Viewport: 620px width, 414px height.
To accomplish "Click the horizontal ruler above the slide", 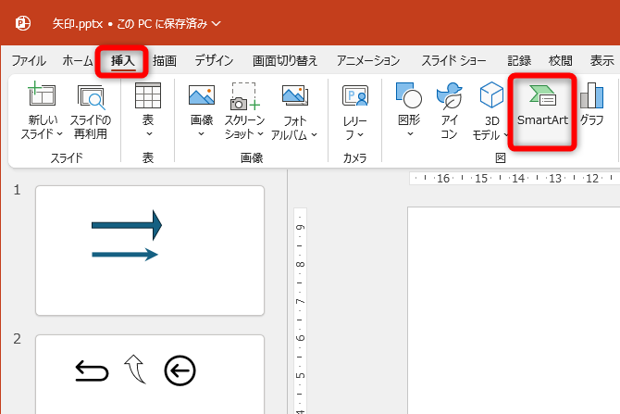I will click(x=515, y=179).
